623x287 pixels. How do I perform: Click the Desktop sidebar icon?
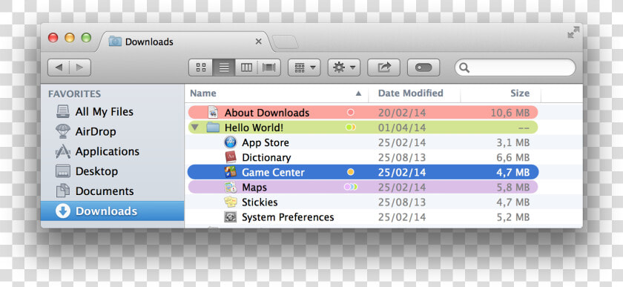[x=63, y=171]
